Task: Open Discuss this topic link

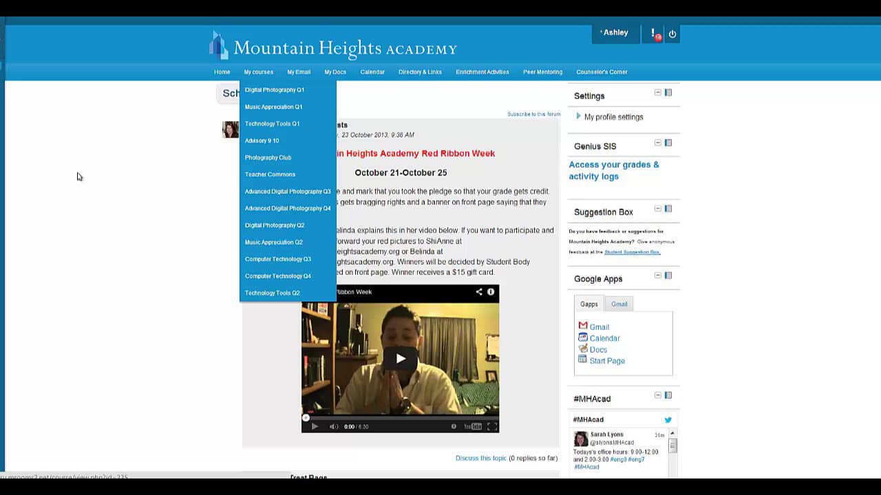Action: pos(481,458)
